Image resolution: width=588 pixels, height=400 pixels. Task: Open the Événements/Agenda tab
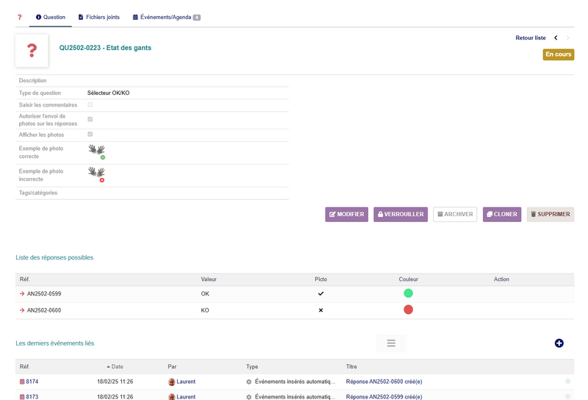pos(167,17)
